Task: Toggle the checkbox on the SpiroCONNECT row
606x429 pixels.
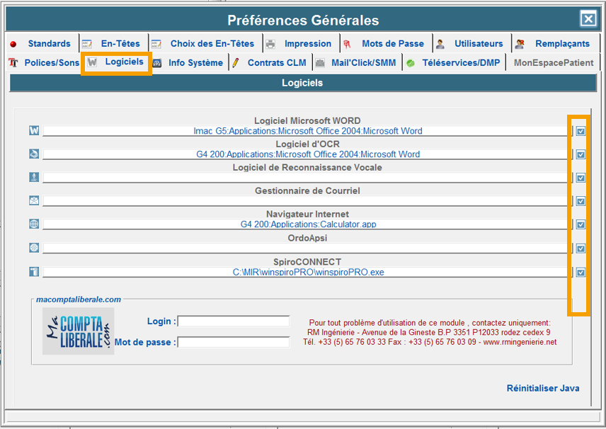Action: coord(581,272)
